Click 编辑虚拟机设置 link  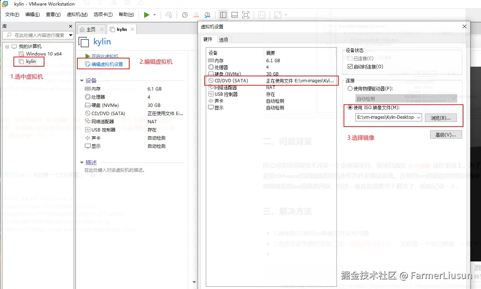point(104,64)
